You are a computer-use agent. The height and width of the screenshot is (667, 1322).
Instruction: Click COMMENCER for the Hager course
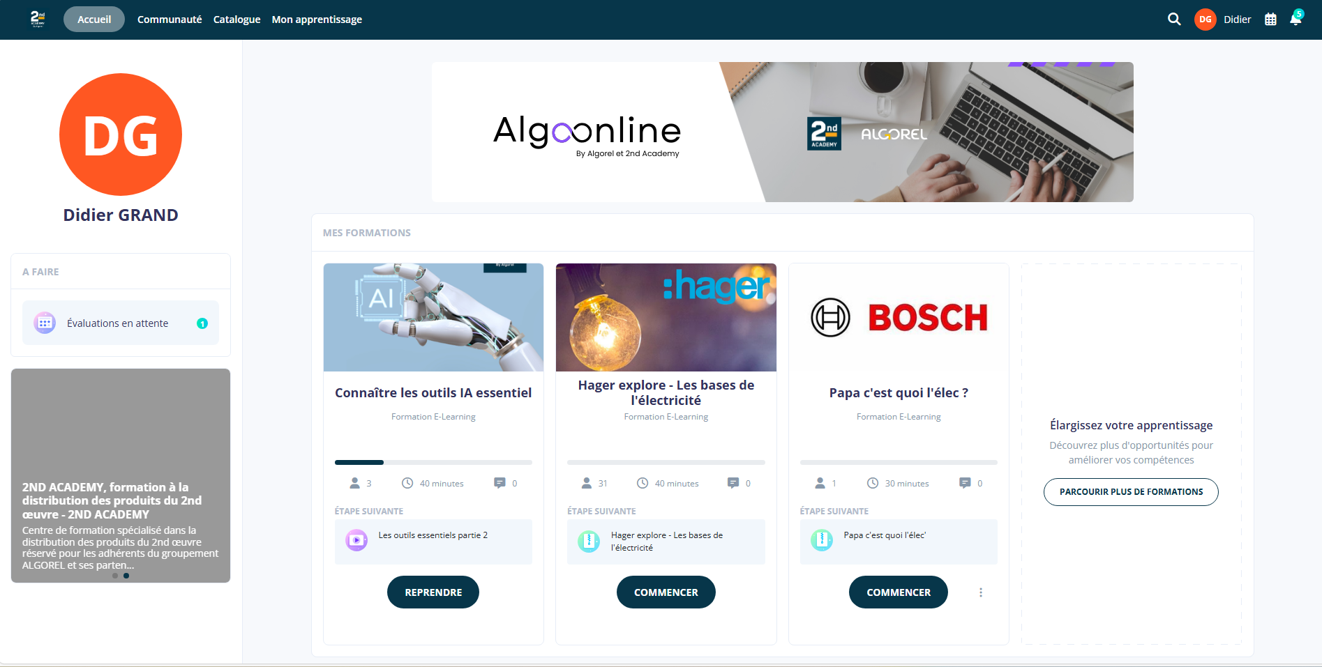coord(666,592)
